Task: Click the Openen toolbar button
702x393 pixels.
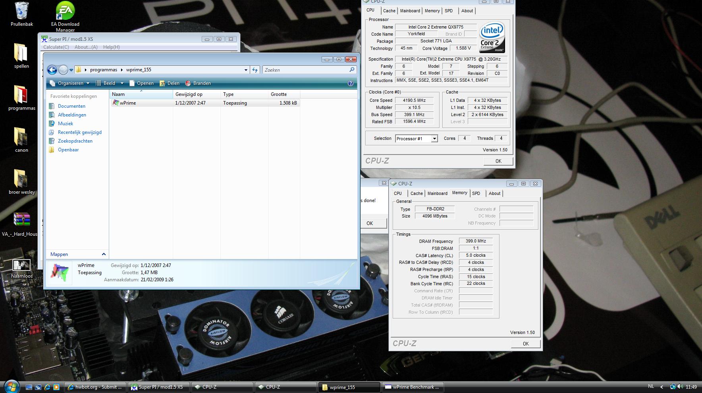Action: pos(141,83)
